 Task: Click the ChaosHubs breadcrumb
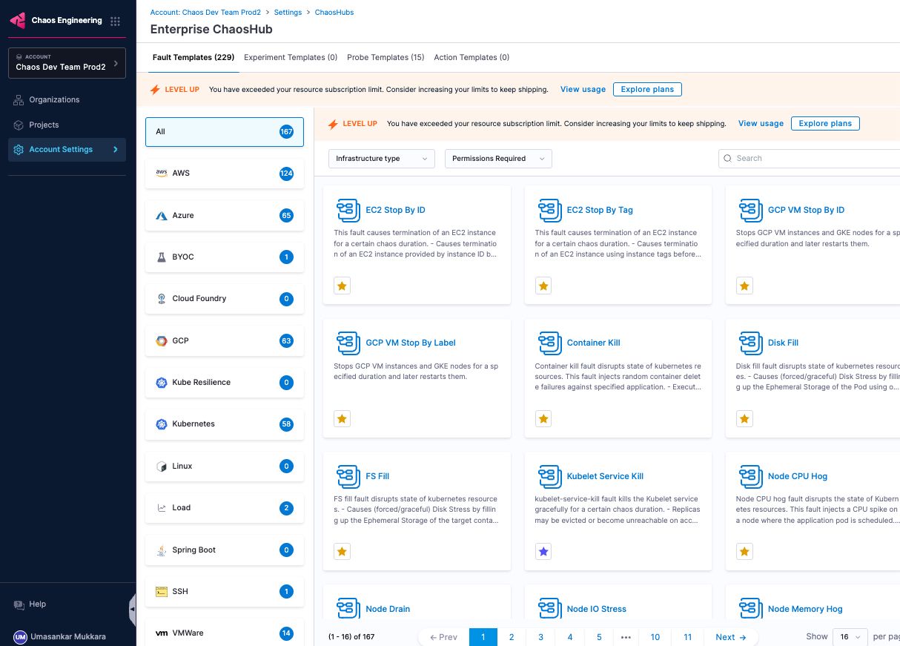coord(334,13)
